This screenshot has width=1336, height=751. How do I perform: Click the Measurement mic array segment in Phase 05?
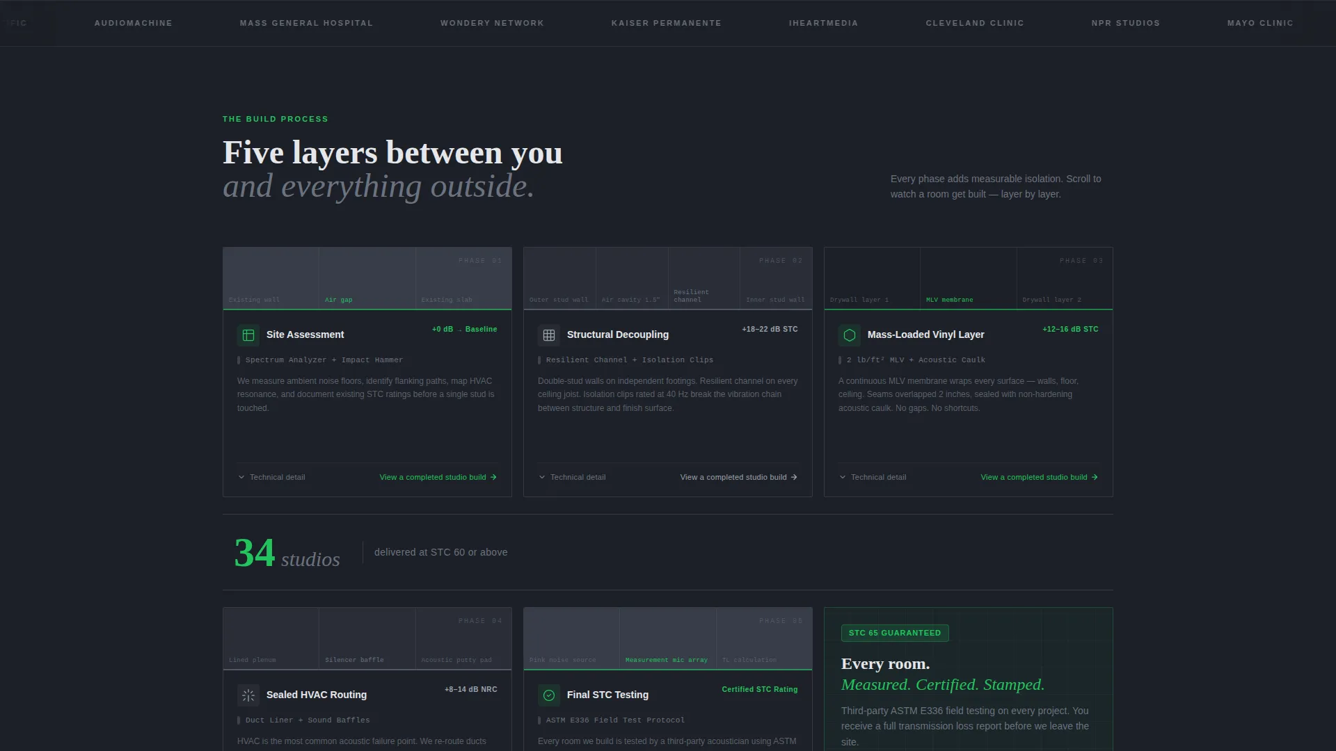[668, 638]
